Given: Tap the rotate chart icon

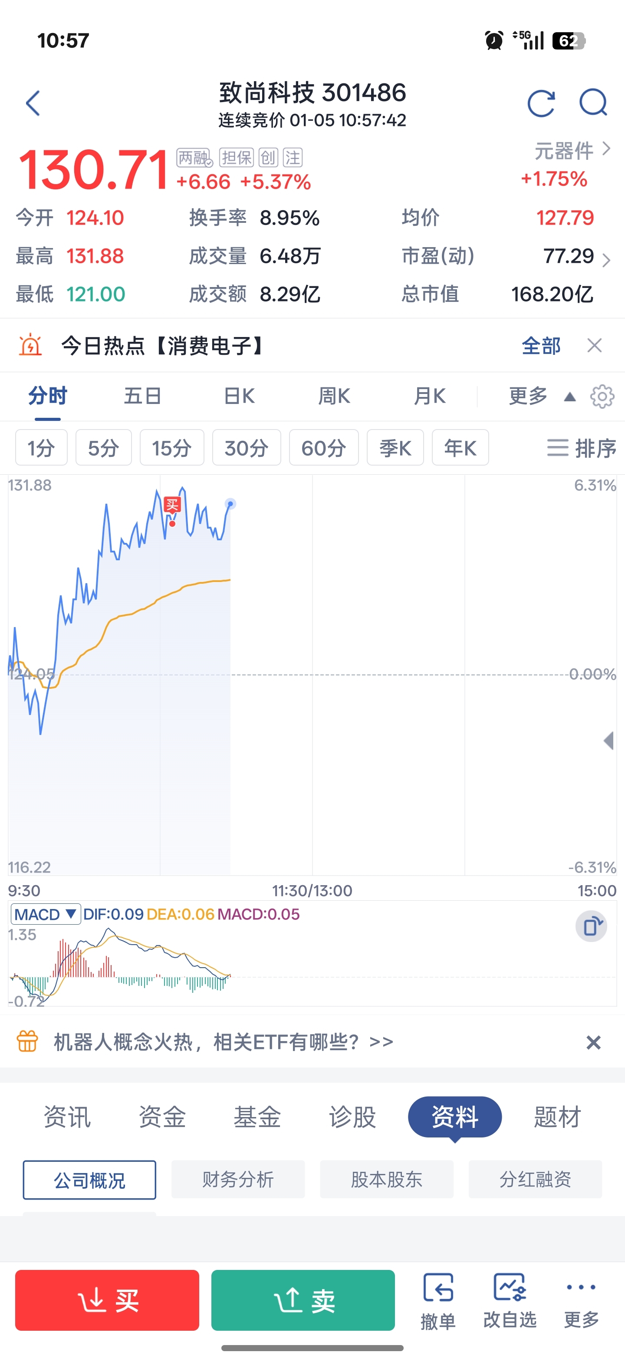Looking at the screenshot, I should click(x=591, y=926).
